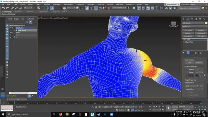Click the Select by Name icon

39,8
